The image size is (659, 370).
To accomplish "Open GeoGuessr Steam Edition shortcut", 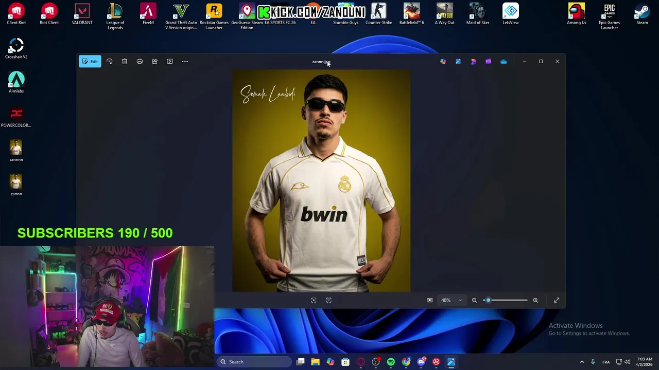I will 247,16.
